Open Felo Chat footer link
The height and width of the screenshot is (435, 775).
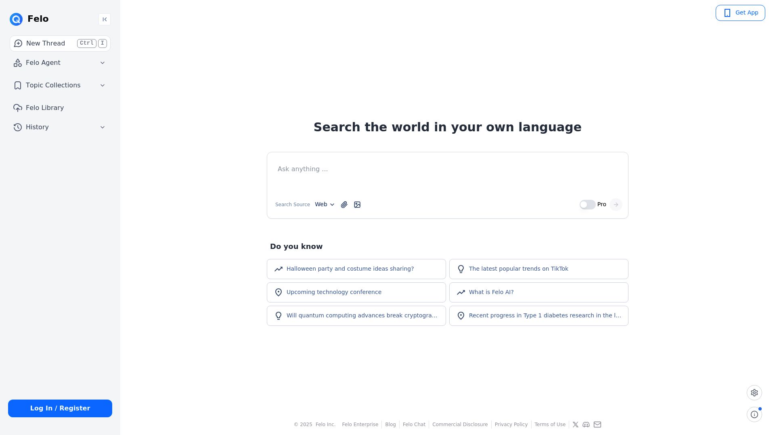click(414, 425)
